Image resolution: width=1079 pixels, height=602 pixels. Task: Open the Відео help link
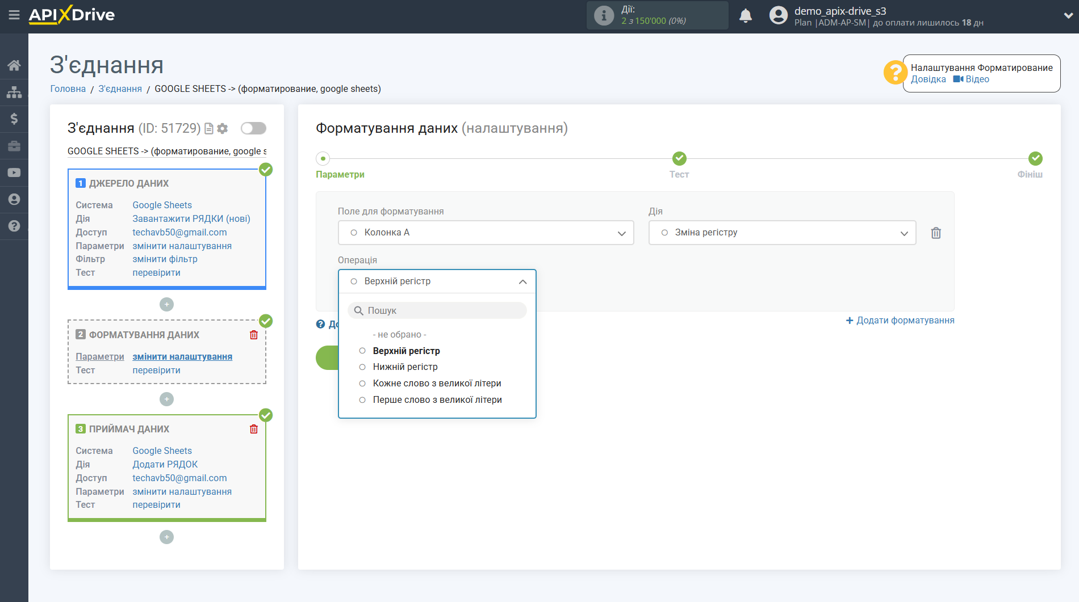(971, 79)
